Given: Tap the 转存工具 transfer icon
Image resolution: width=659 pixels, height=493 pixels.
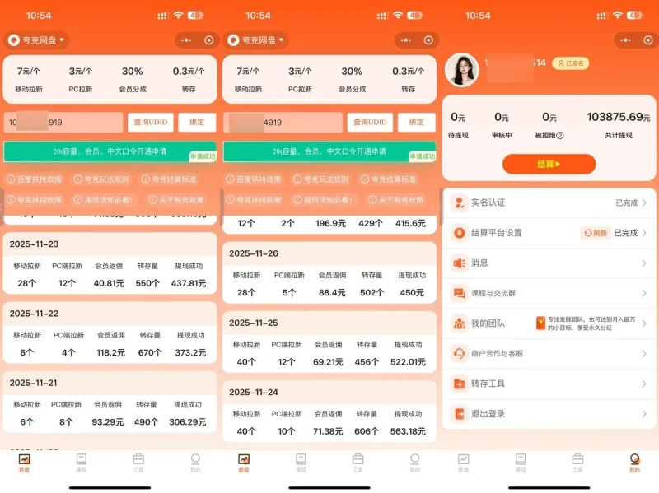Looking at the screenshot, I should pyautogui.click(x=459, y=384).
